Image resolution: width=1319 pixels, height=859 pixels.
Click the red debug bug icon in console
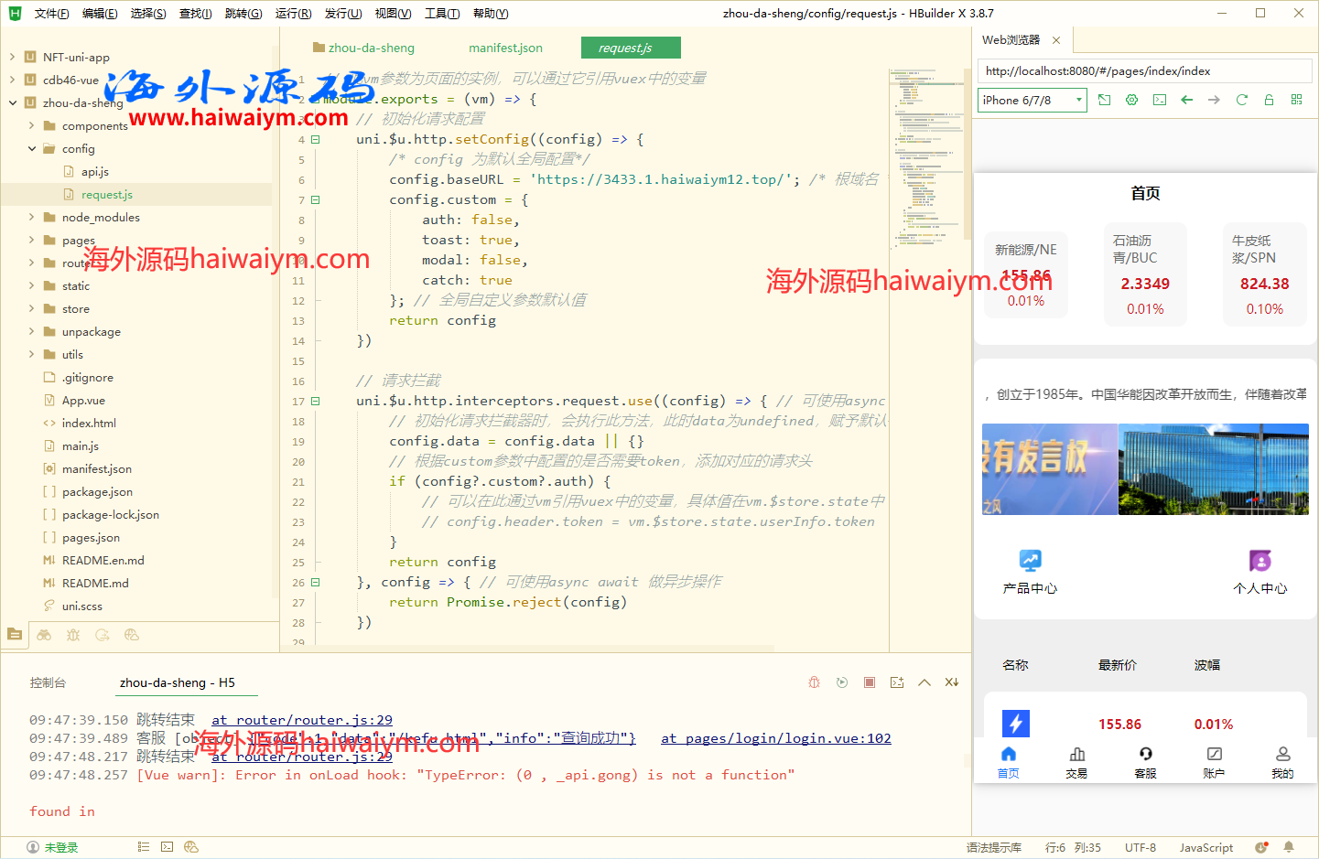point(814,682)
